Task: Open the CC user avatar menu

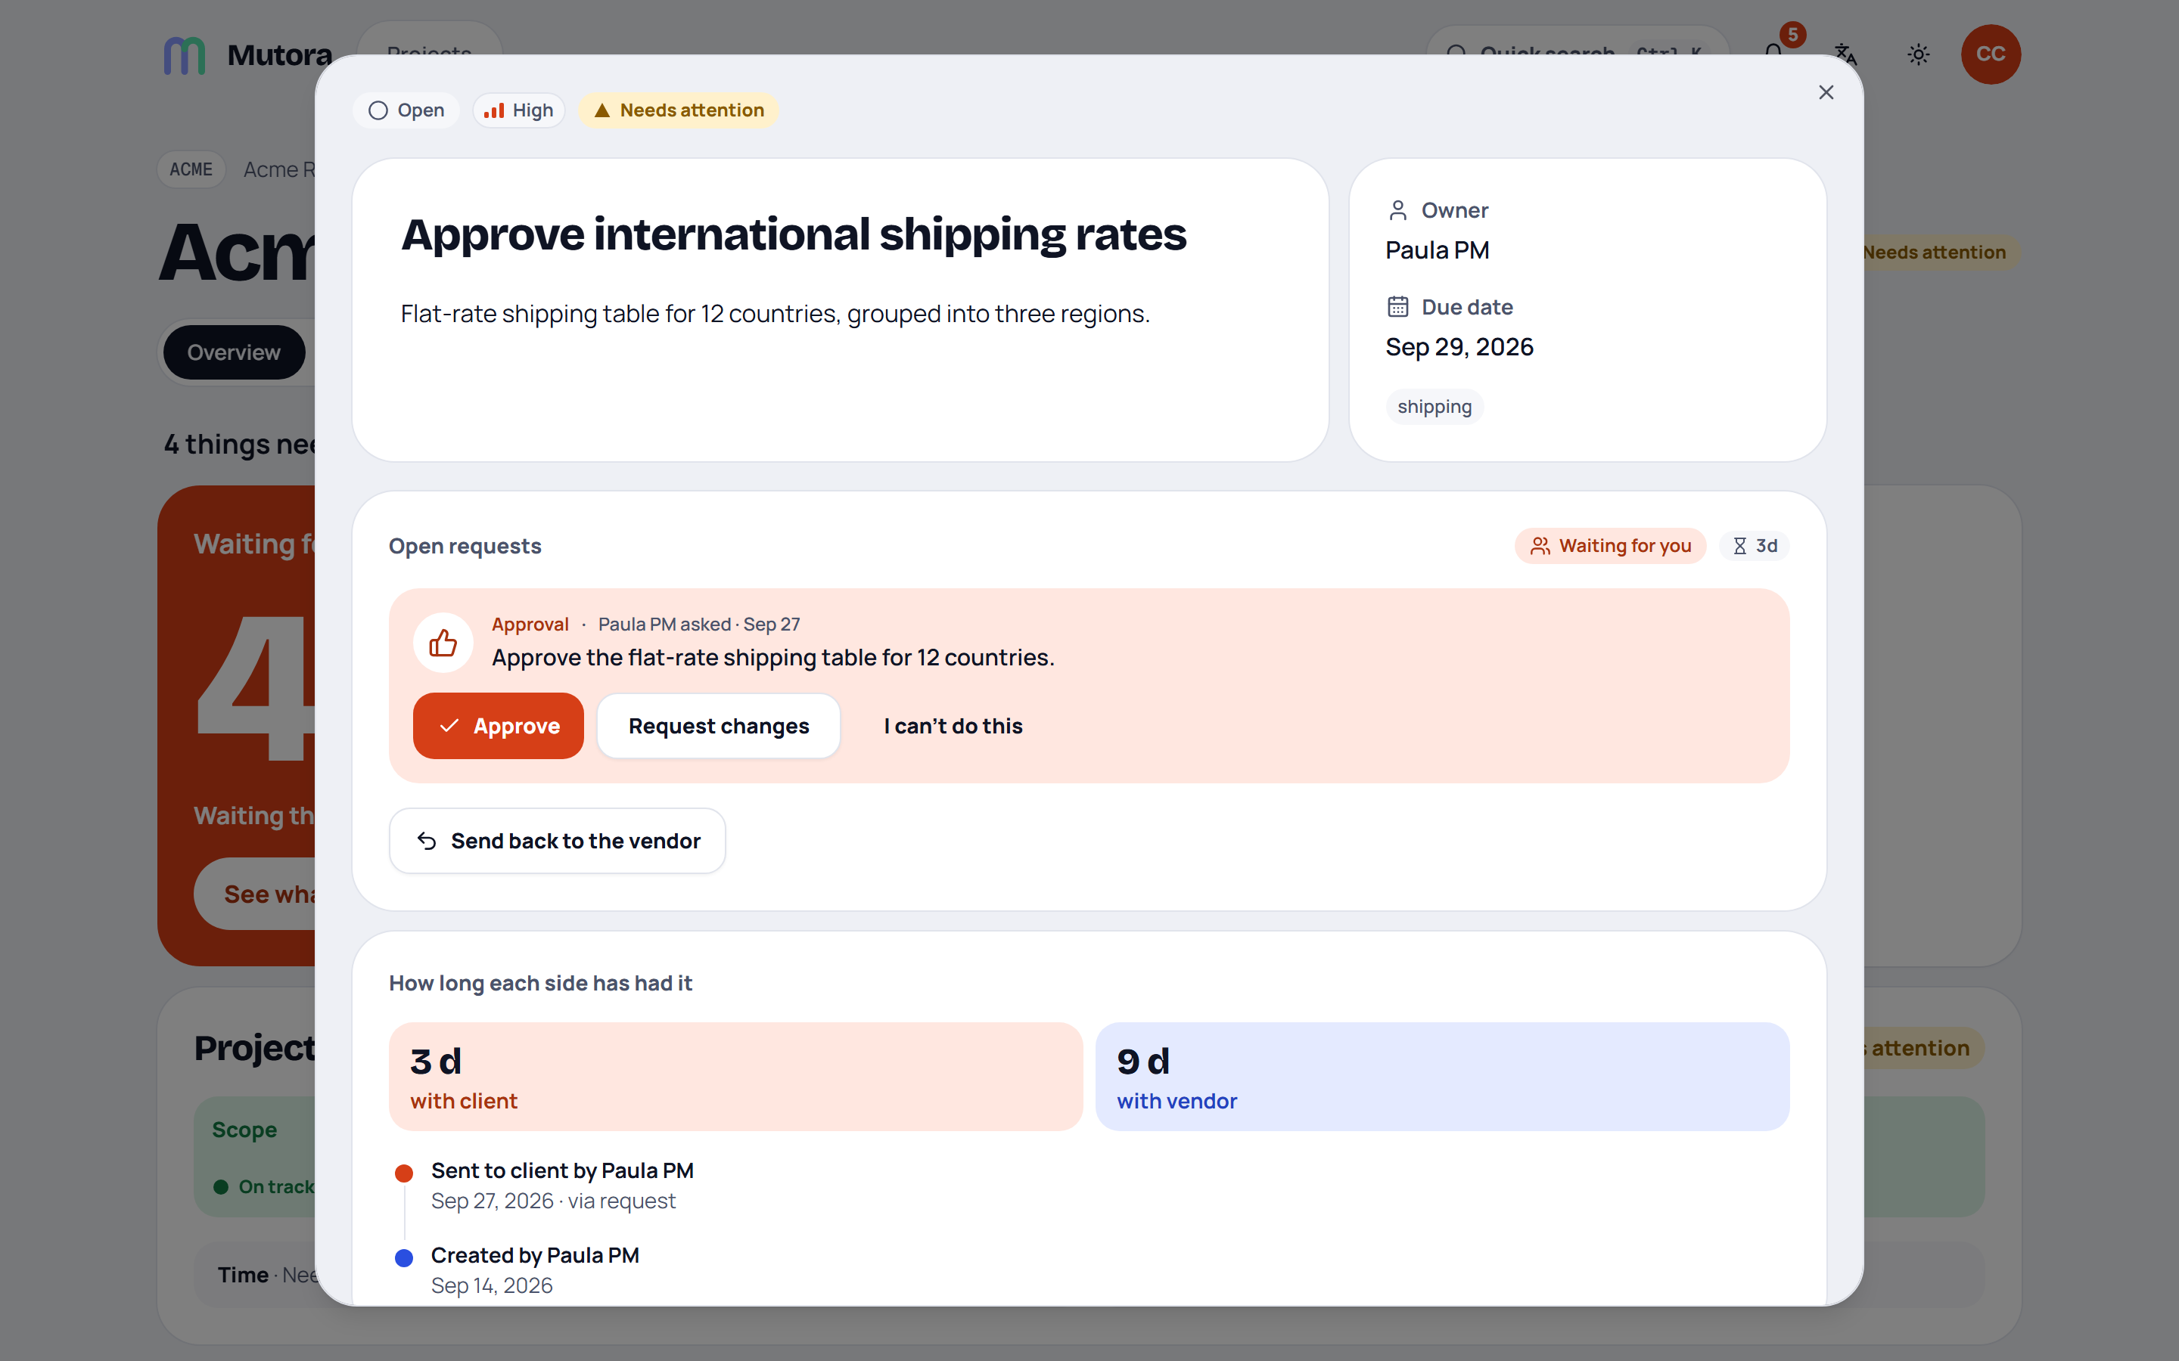Action: (x=1990, y=54)
